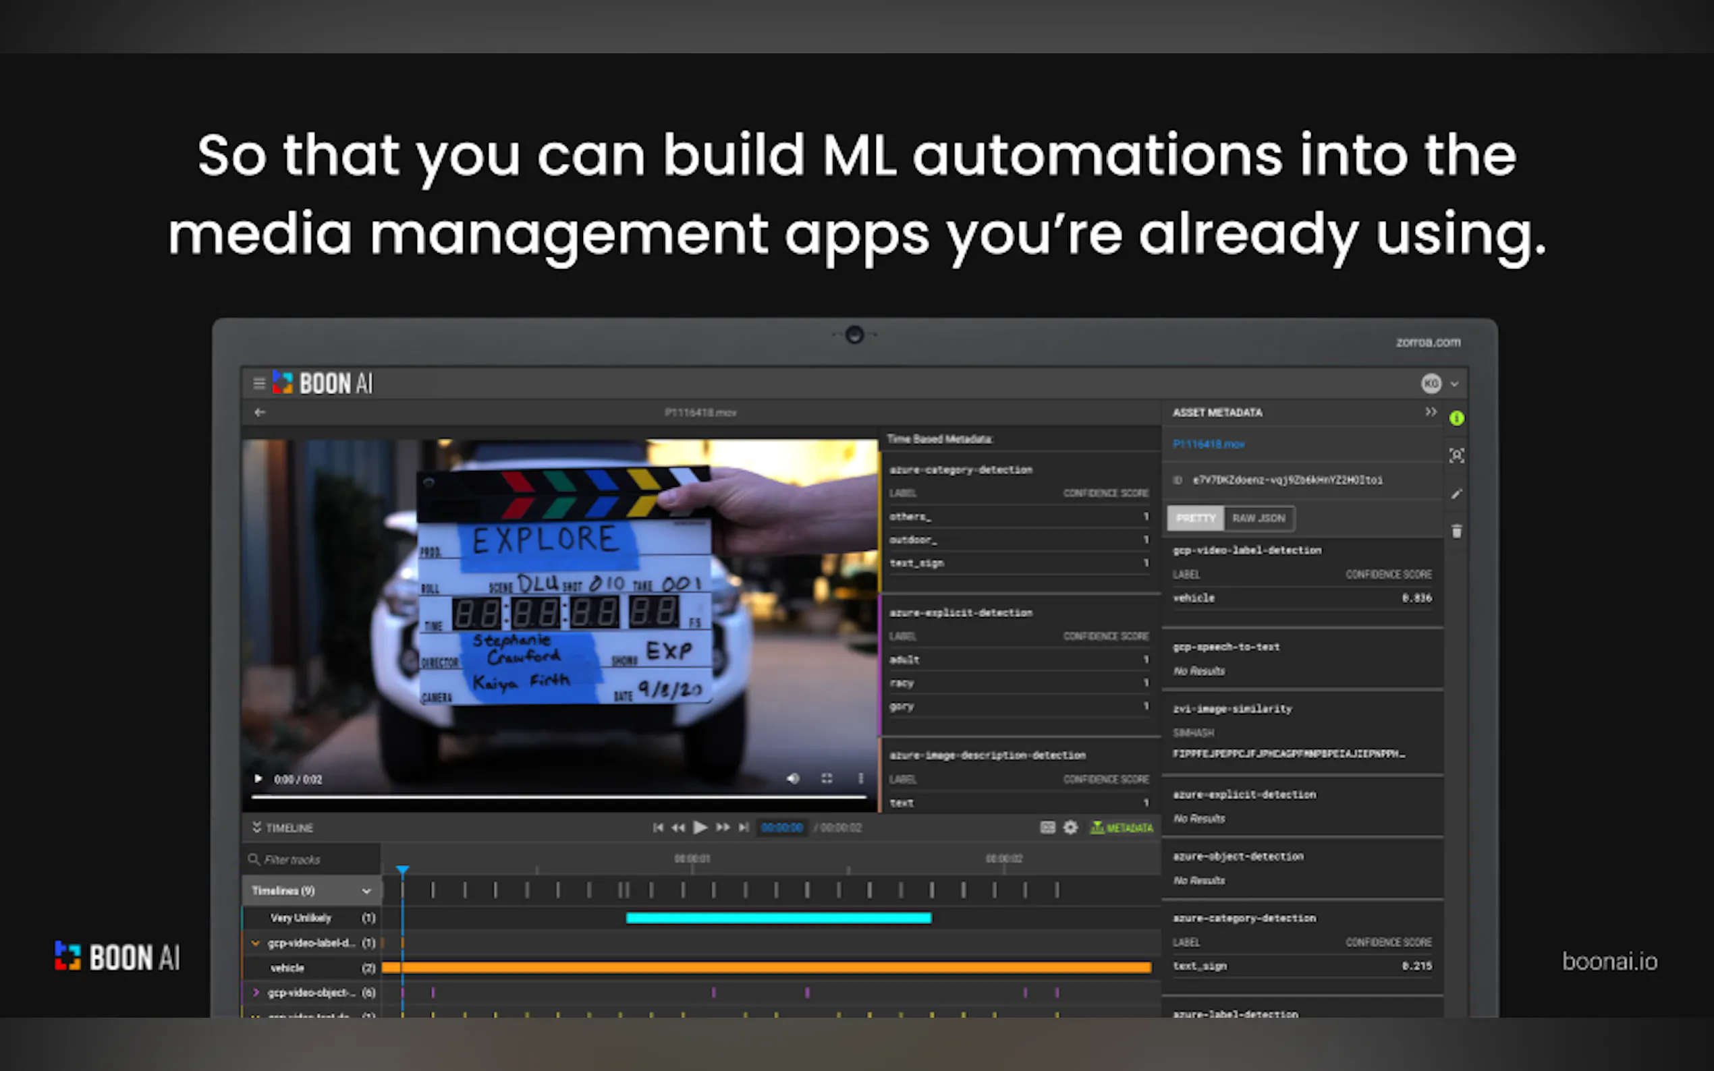Image resolution: width=1714 pixels, height=1071 pixels.
Task: Mute the video with the speaker icon
Action: tap(793, 778)
